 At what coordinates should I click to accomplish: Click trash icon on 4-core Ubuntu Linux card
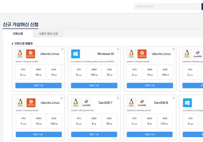tap(62, 98)
